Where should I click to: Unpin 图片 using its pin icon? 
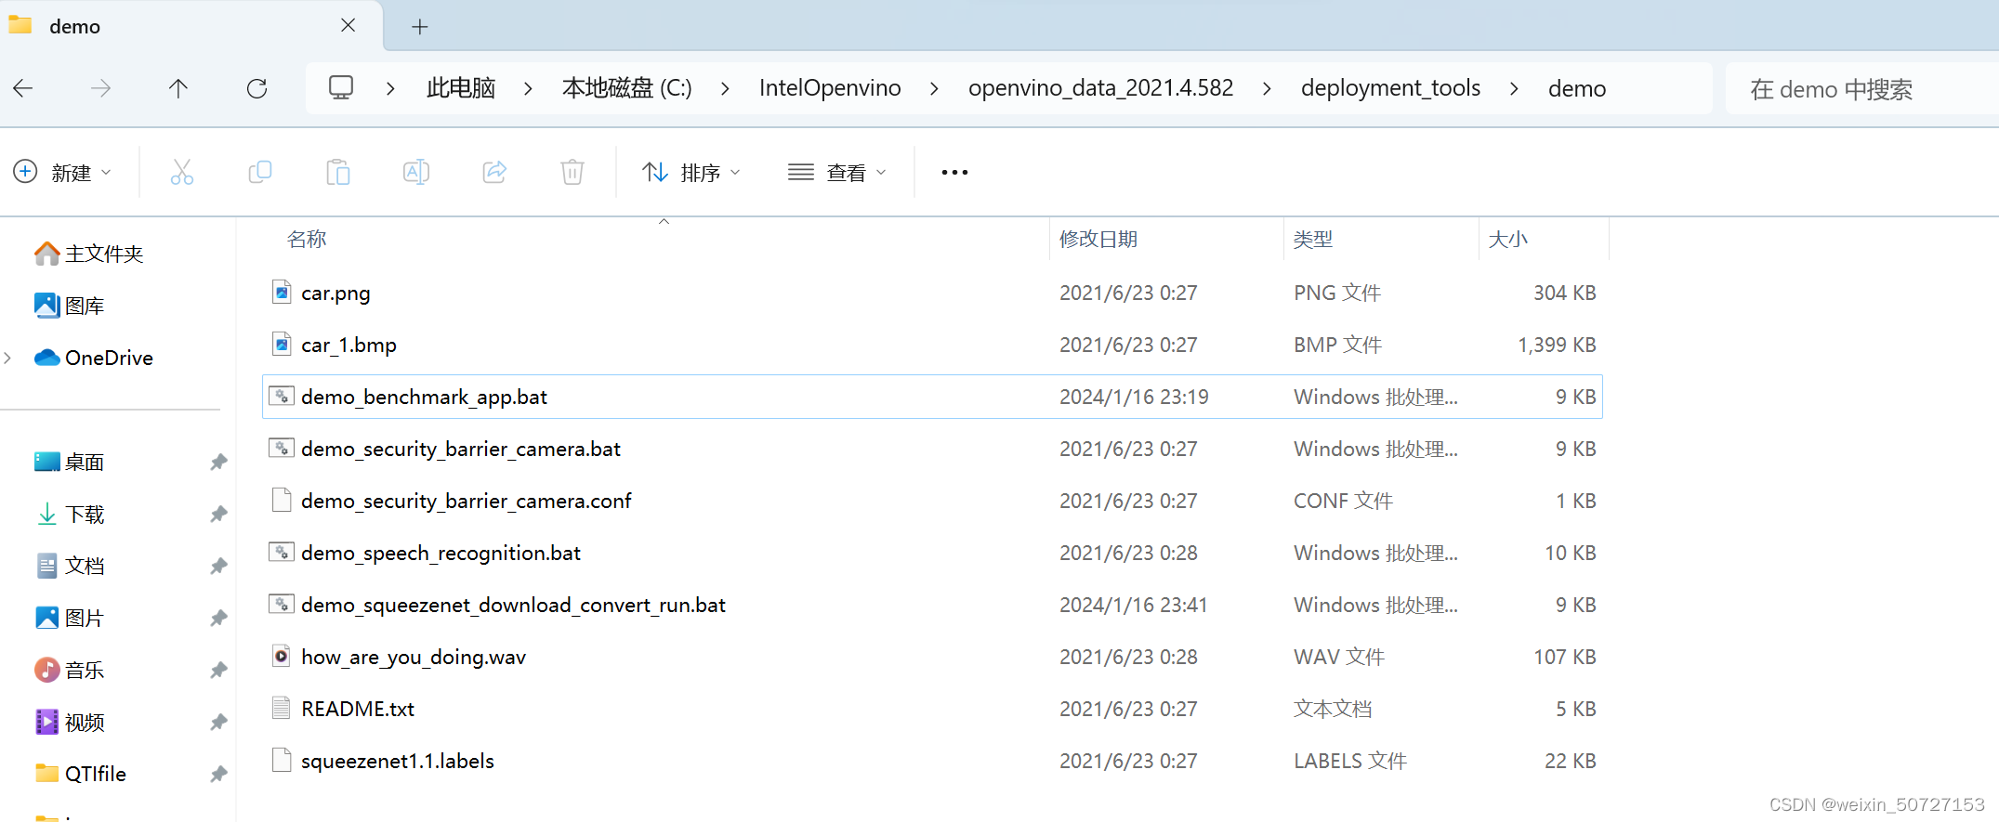218,618
